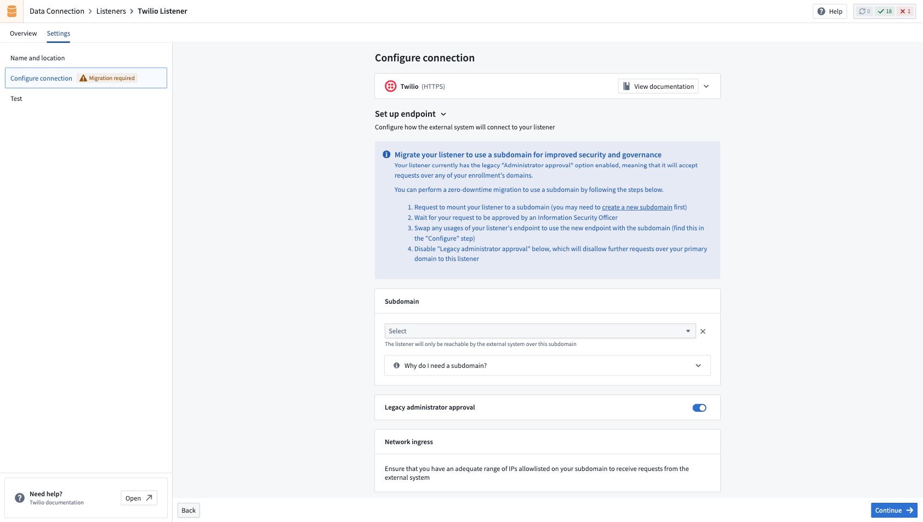
Task: Expand the Twilio connection details chevron
Action: click(706, 86)
